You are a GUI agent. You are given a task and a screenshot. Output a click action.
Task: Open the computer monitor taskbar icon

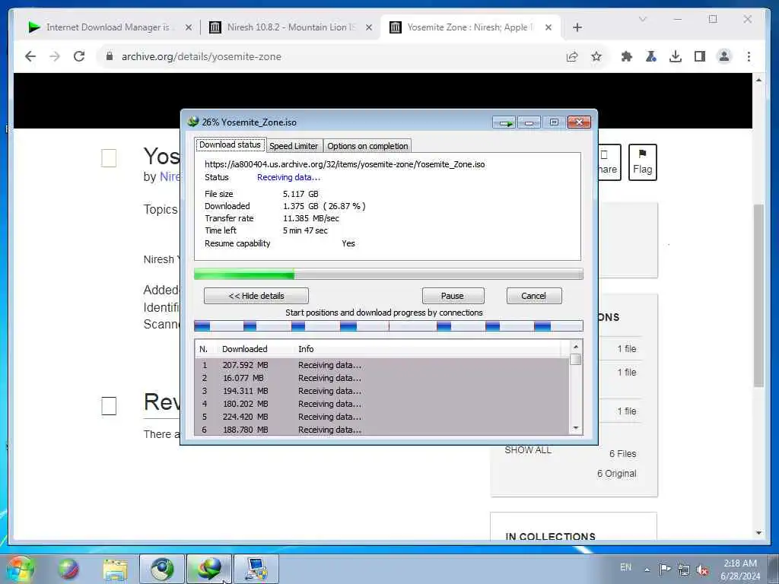point(256,569)
